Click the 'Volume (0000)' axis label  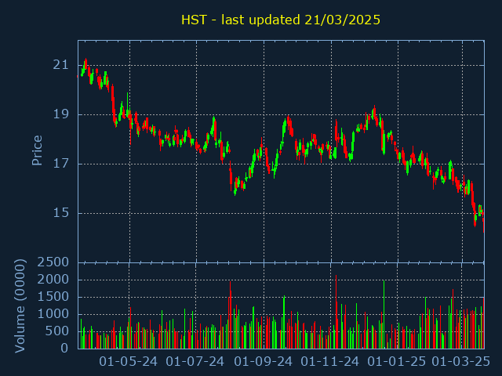(x=20, y=306)
